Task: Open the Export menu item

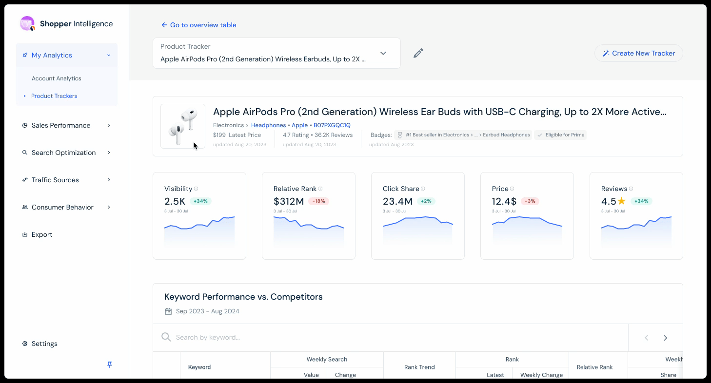Action: point(42,234)
